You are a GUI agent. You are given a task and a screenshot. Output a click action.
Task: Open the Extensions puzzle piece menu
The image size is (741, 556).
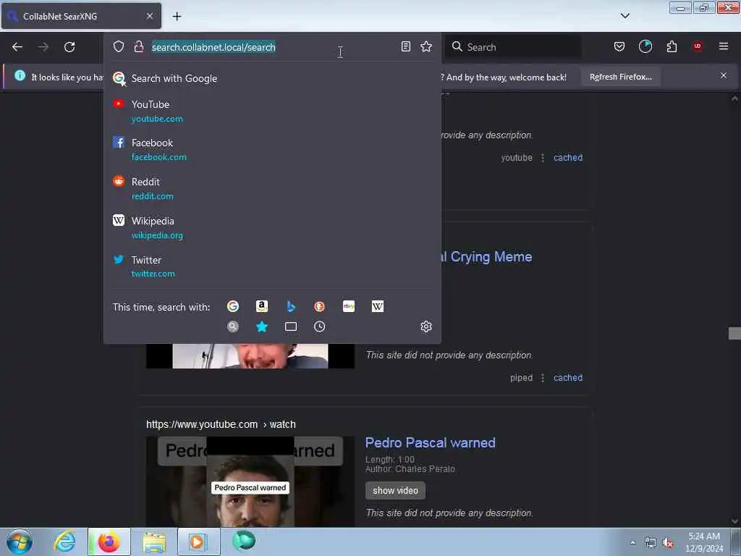click(672, 46)
